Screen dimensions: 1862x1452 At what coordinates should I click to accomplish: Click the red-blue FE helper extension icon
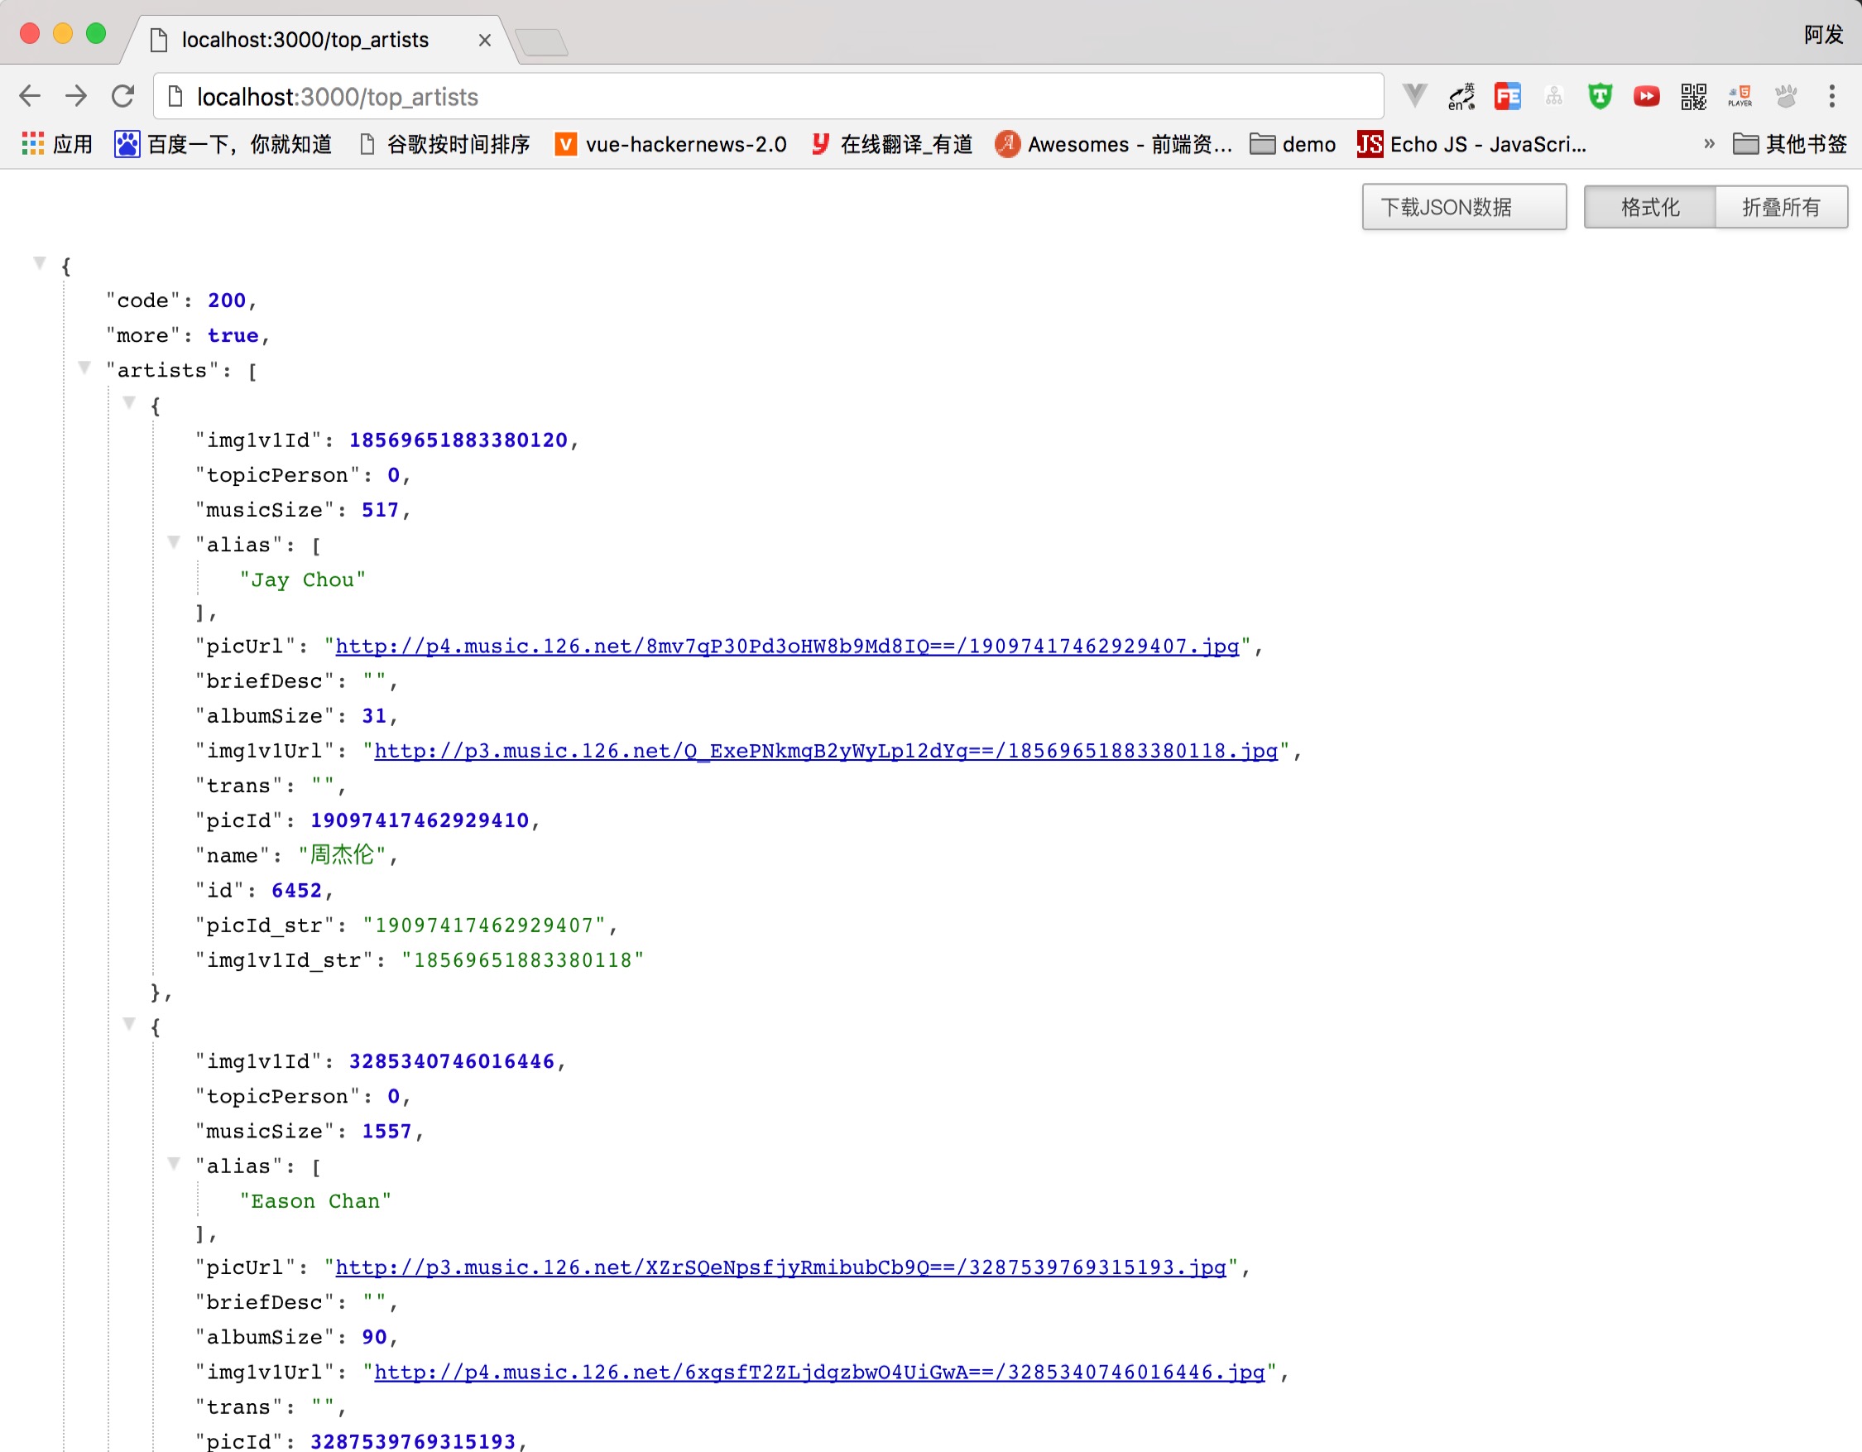click(1507, 96)
